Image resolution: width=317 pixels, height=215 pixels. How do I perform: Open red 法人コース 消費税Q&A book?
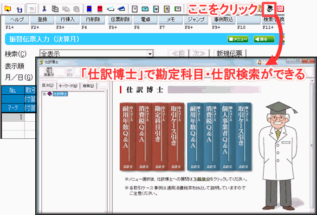(144, 137)
